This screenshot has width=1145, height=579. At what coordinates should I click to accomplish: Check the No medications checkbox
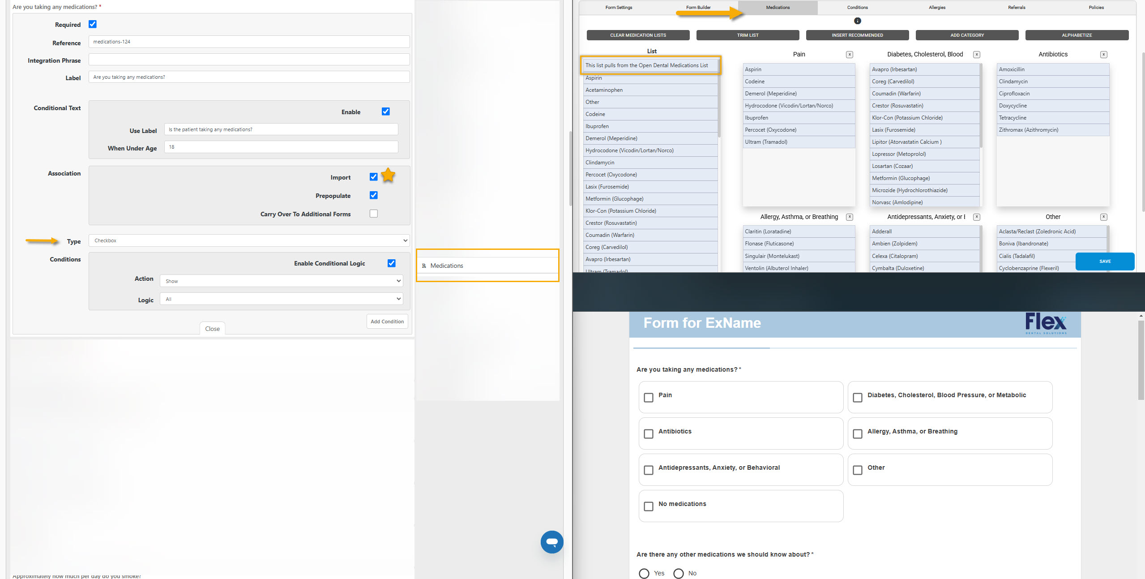tap(648, 506)
